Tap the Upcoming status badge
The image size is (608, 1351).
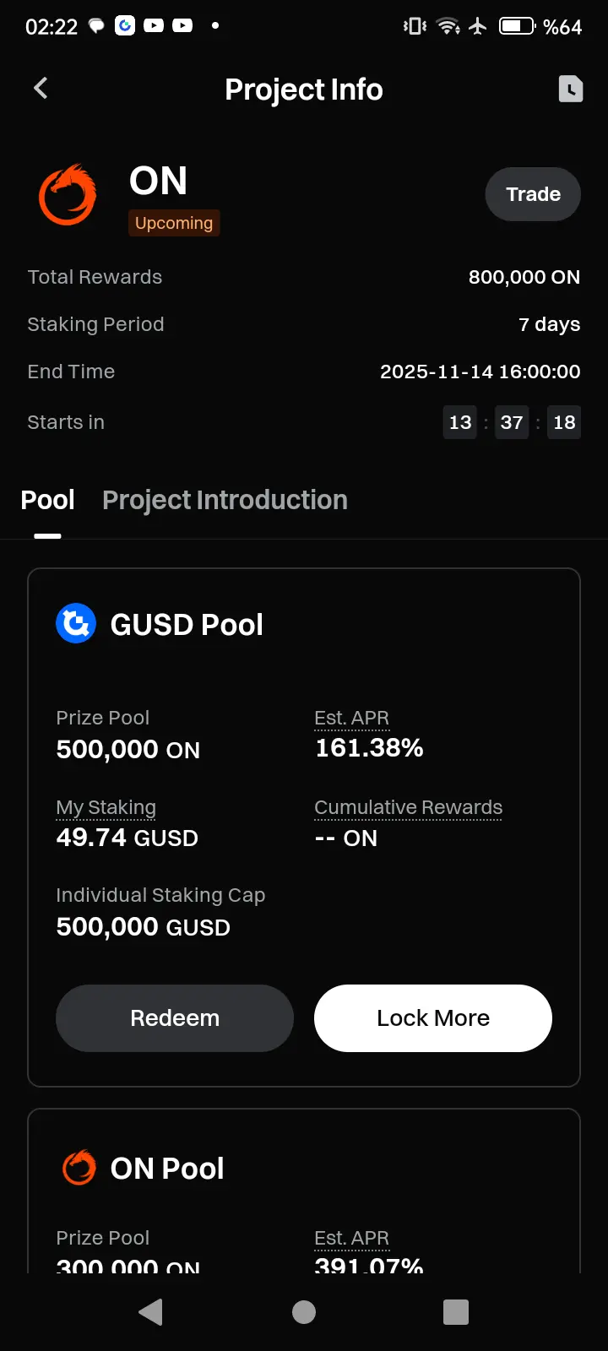tap(174, 223)
